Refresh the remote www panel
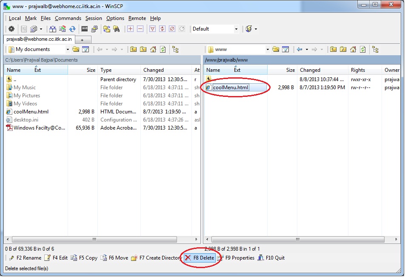This screenshot has height=277, width=405. [363, 49]
